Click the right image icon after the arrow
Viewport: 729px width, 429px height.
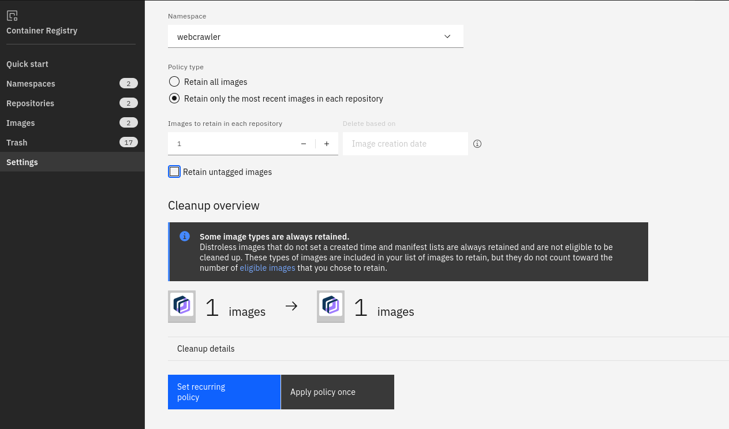331,306
